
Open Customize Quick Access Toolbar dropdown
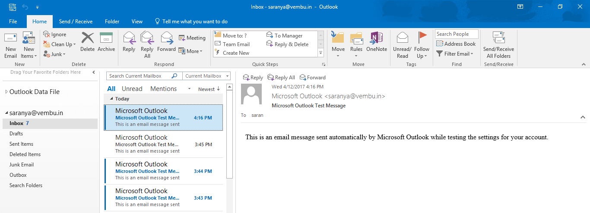(x=38, y=7)
